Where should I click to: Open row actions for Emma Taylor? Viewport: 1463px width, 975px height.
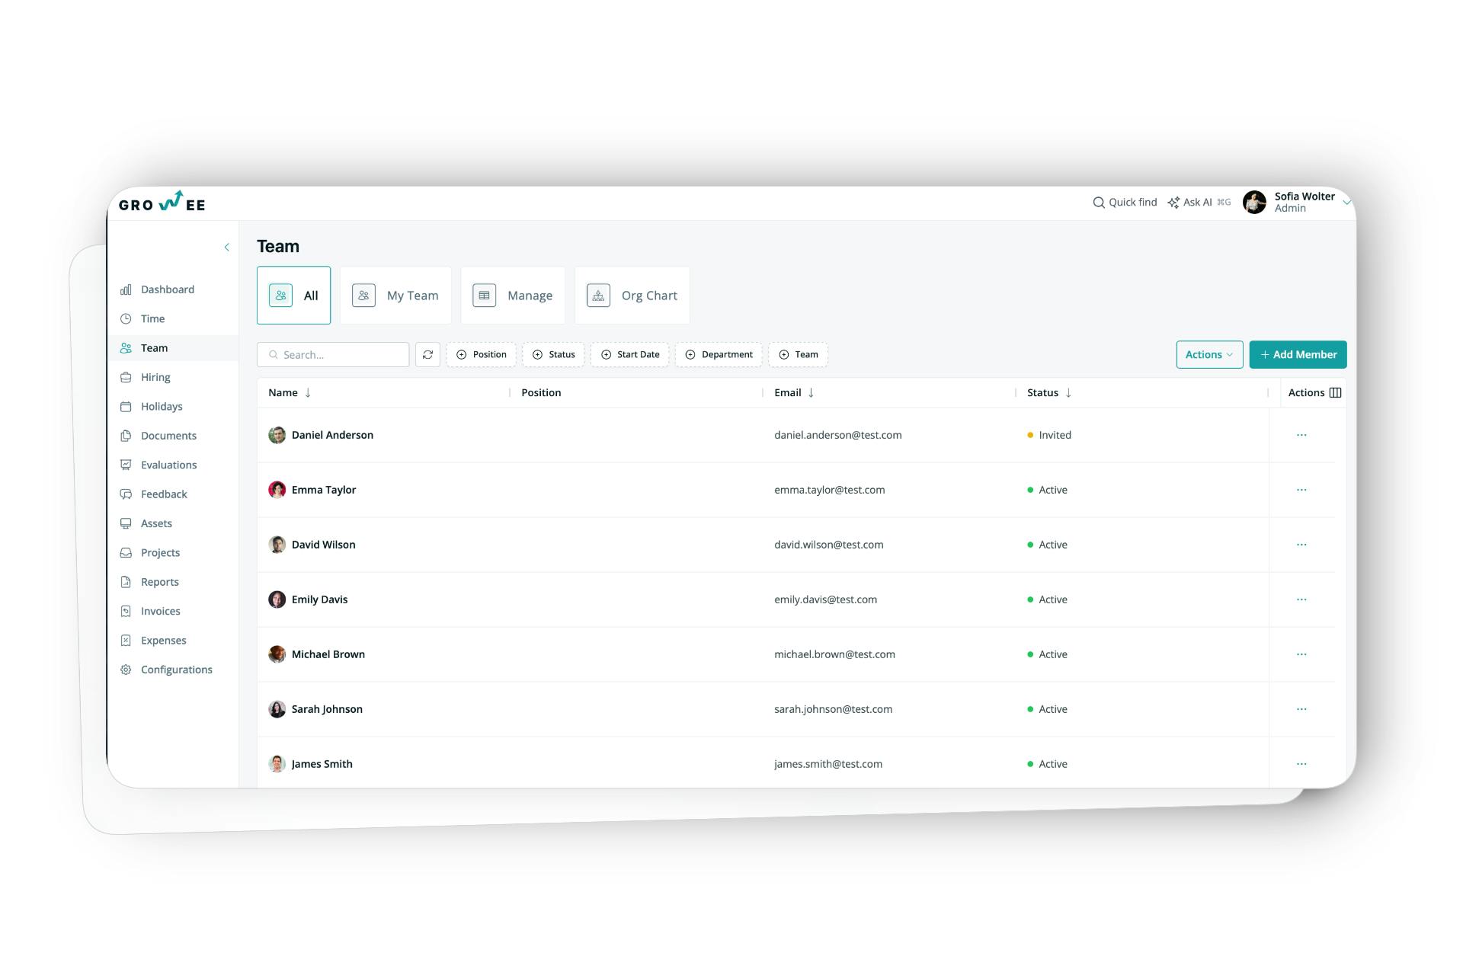tap(1301, 490)
